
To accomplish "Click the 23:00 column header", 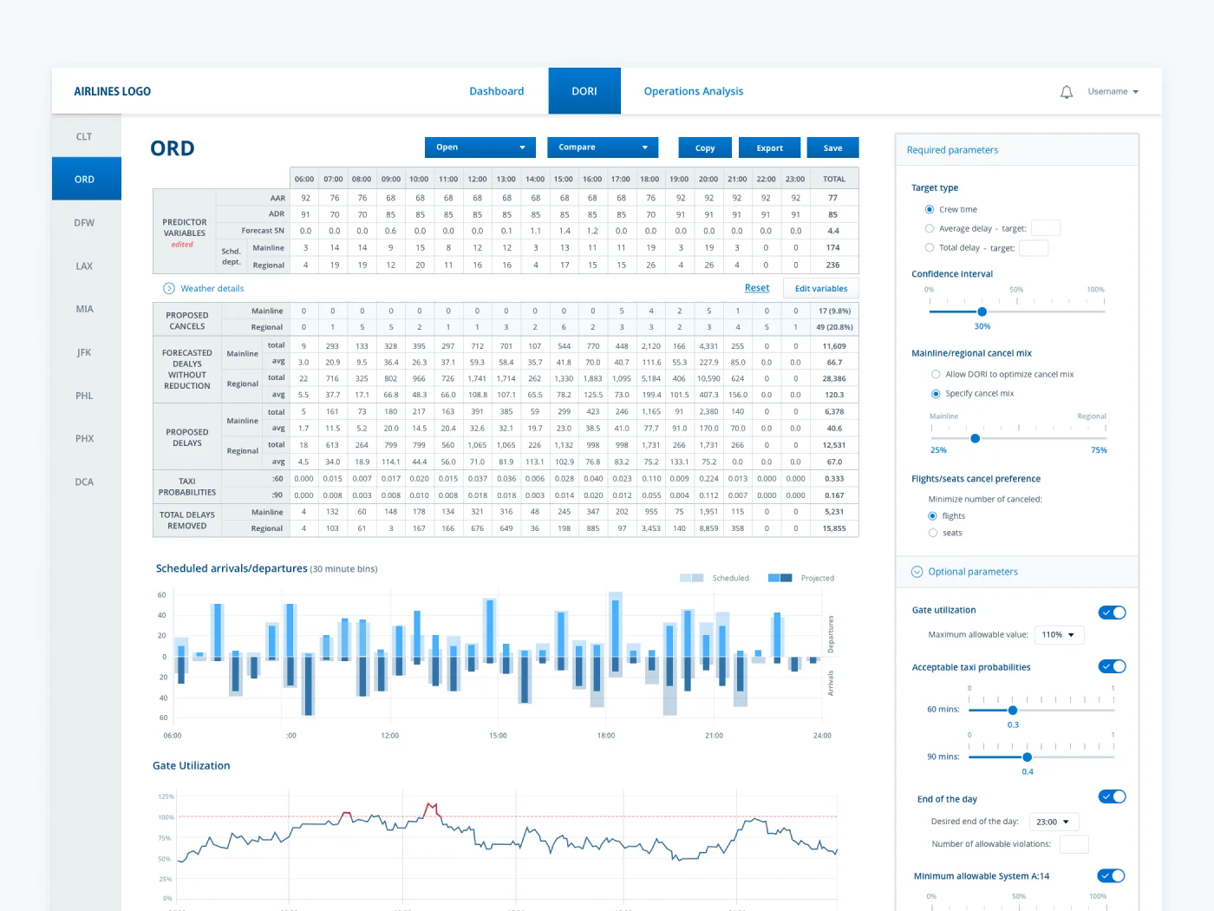I will point(794,179).
